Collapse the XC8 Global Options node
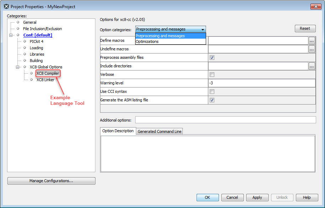The height and width of the screenshot is (208, 325). pos(18,67)
